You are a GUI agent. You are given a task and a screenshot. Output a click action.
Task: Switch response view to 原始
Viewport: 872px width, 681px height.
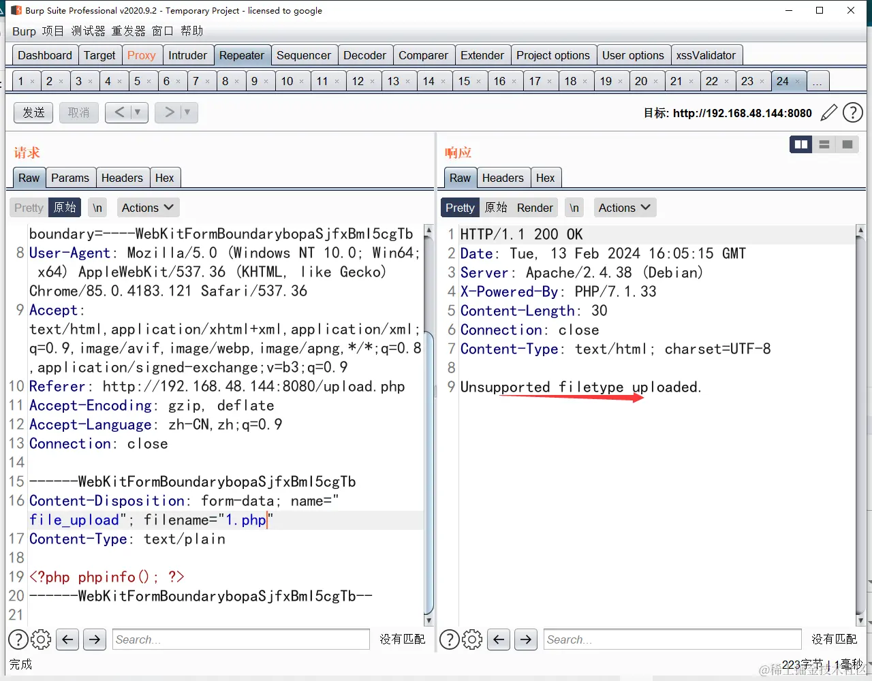(496, 208)
